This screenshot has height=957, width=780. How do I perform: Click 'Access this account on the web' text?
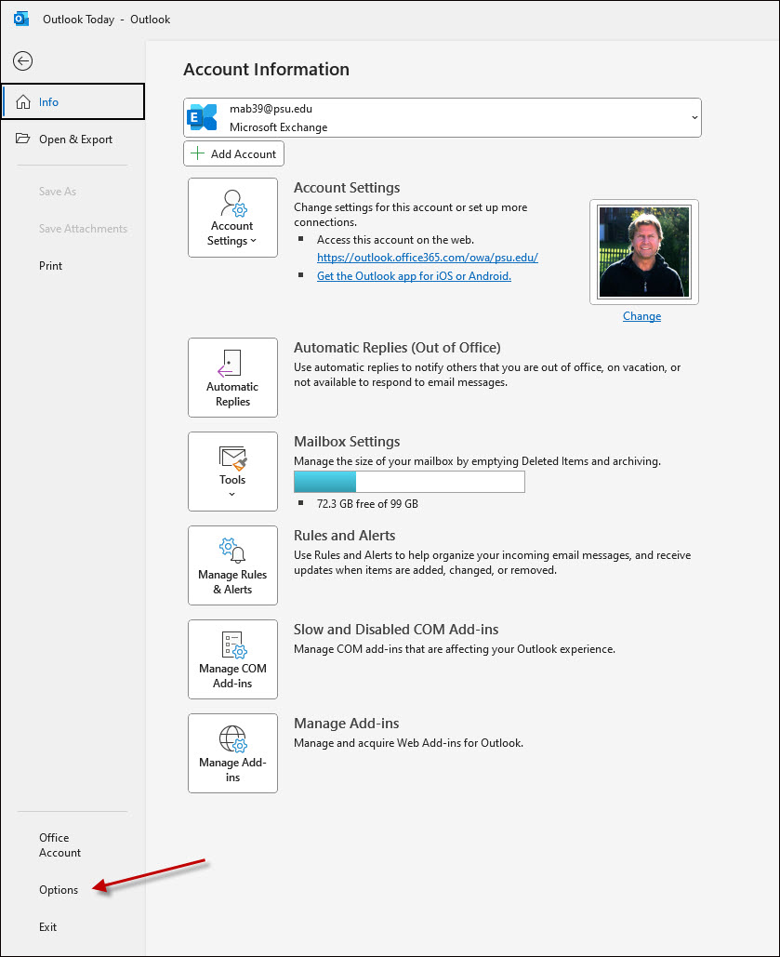pos(395,240)
